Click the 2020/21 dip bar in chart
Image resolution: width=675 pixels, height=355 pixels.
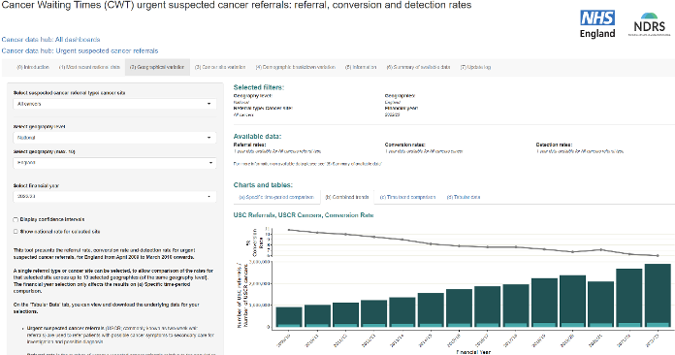click(600, 305)
